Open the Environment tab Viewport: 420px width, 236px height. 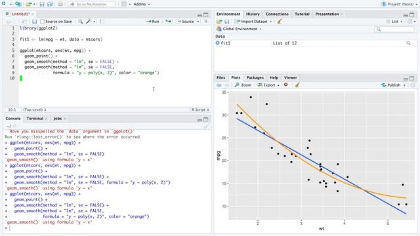tap(228, 14)
